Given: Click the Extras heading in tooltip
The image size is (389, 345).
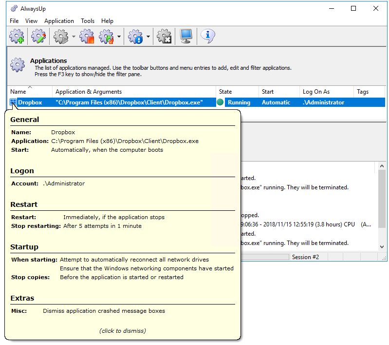Looking at the screenshot, I should [22, 298].
